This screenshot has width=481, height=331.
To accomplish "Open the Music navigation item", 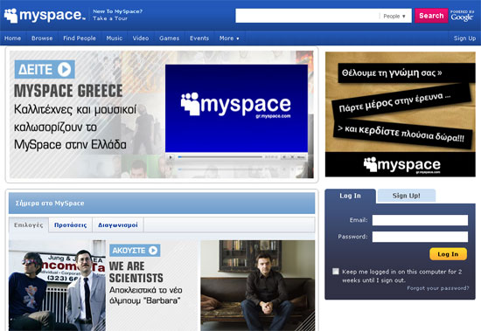I will coord(115,38).
